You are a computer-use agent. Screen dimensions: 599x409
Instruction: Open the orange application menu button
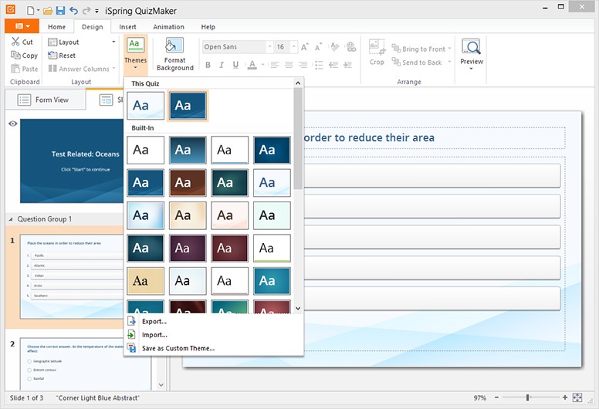(22, 26)
